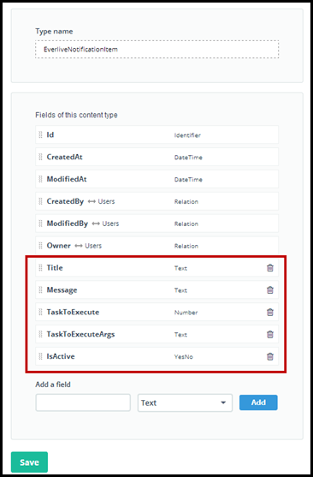313x477 pixels.
Task: Open the field type dropdown showing Text
Action: point(185,402)
